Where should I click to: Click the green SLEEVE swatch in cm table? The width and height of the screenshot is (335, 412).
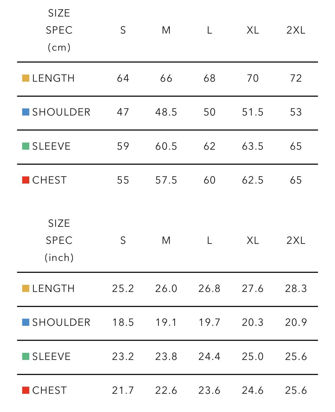pos(26,146)
